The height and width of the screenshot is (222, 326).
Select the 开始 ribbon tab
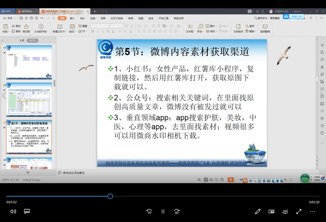point(62,18)
